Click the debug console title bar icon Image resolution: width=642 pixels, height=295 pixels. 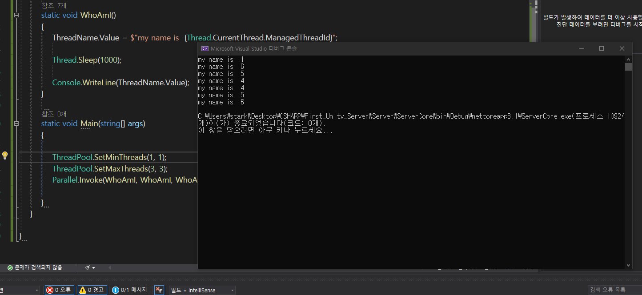[205, 48]
